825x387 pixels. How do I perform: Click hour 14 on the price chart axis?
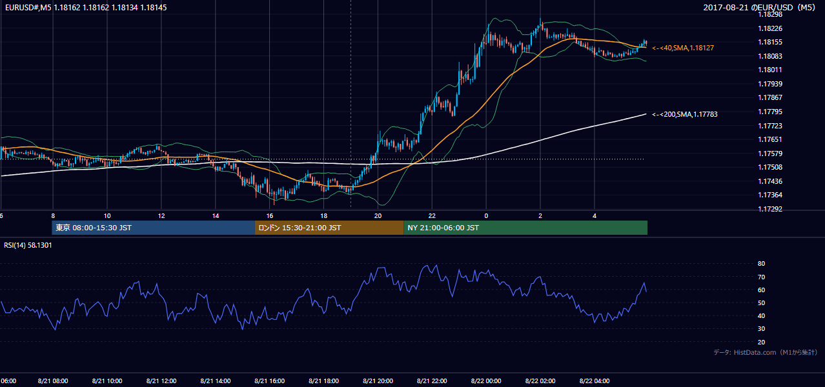216,215
